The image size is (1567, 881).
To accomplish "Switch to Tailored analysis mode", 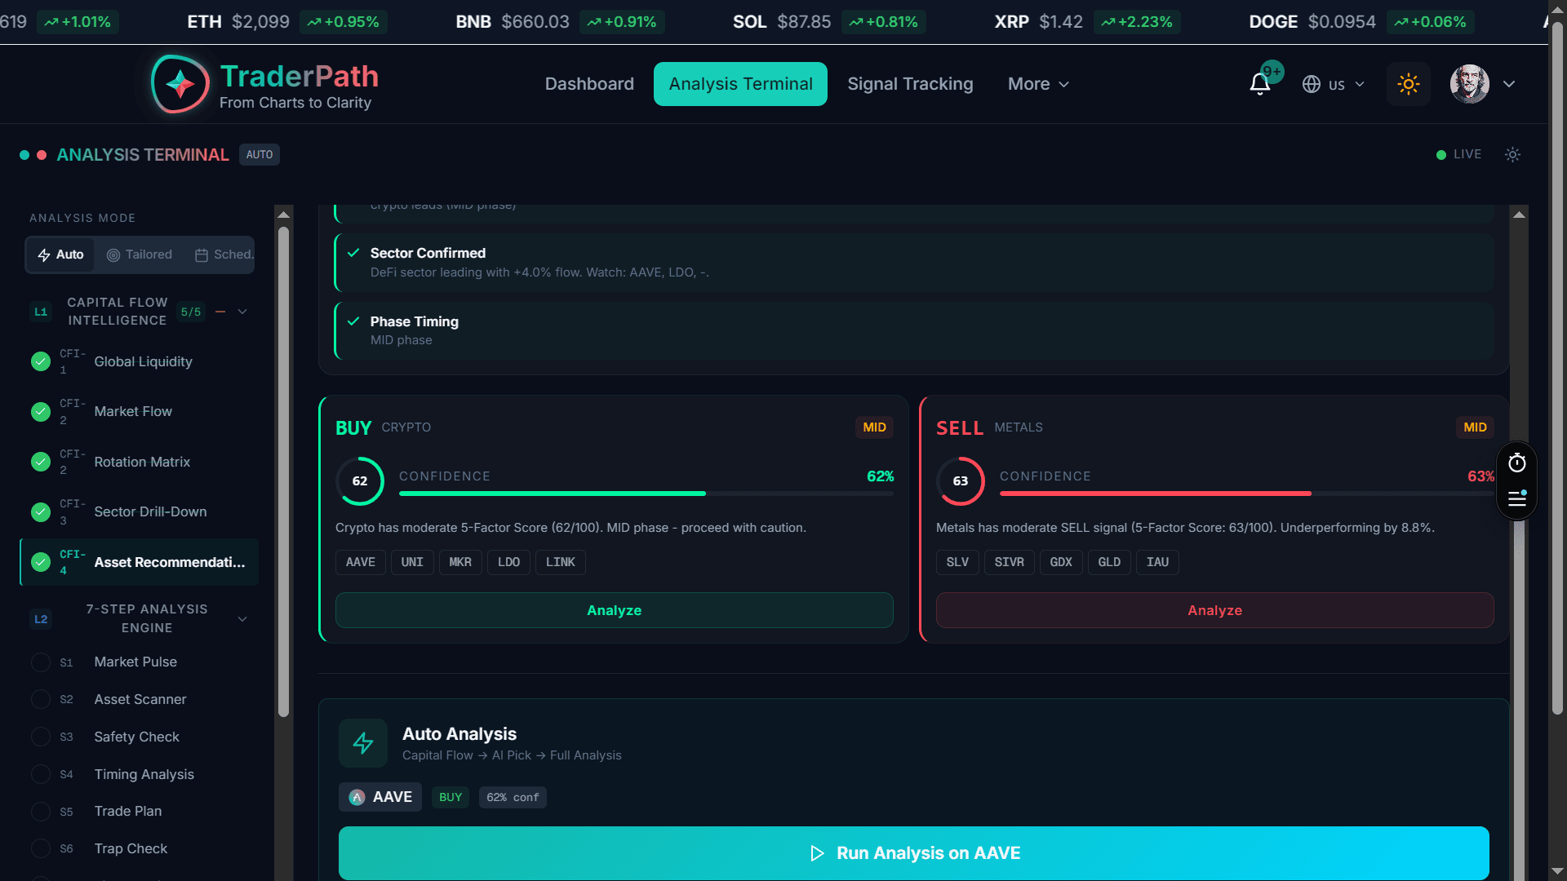I will 140,255.
